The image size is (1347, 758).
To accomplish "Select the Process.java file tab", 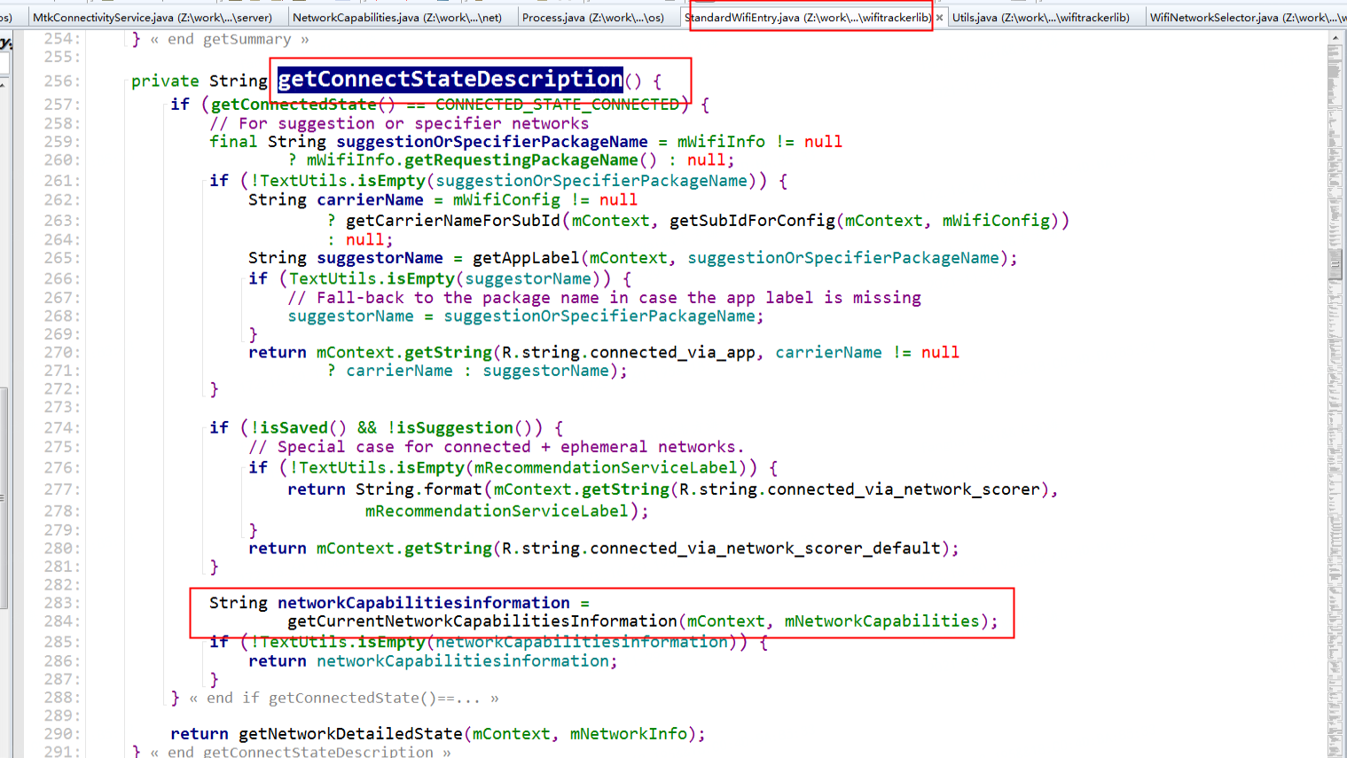I will click(593, 17).
